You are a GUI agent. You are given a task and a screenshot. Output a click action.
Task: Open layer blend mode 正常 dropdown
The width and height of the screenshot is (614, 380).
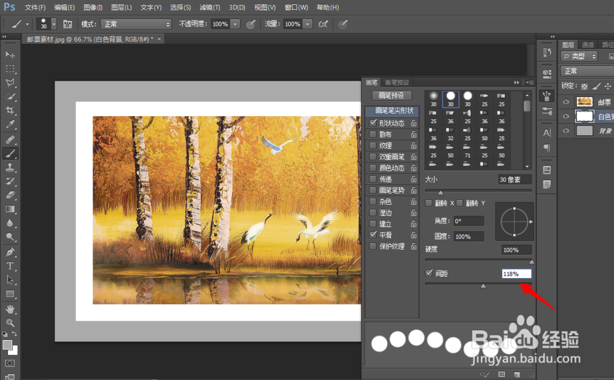(x=587, y=71)
